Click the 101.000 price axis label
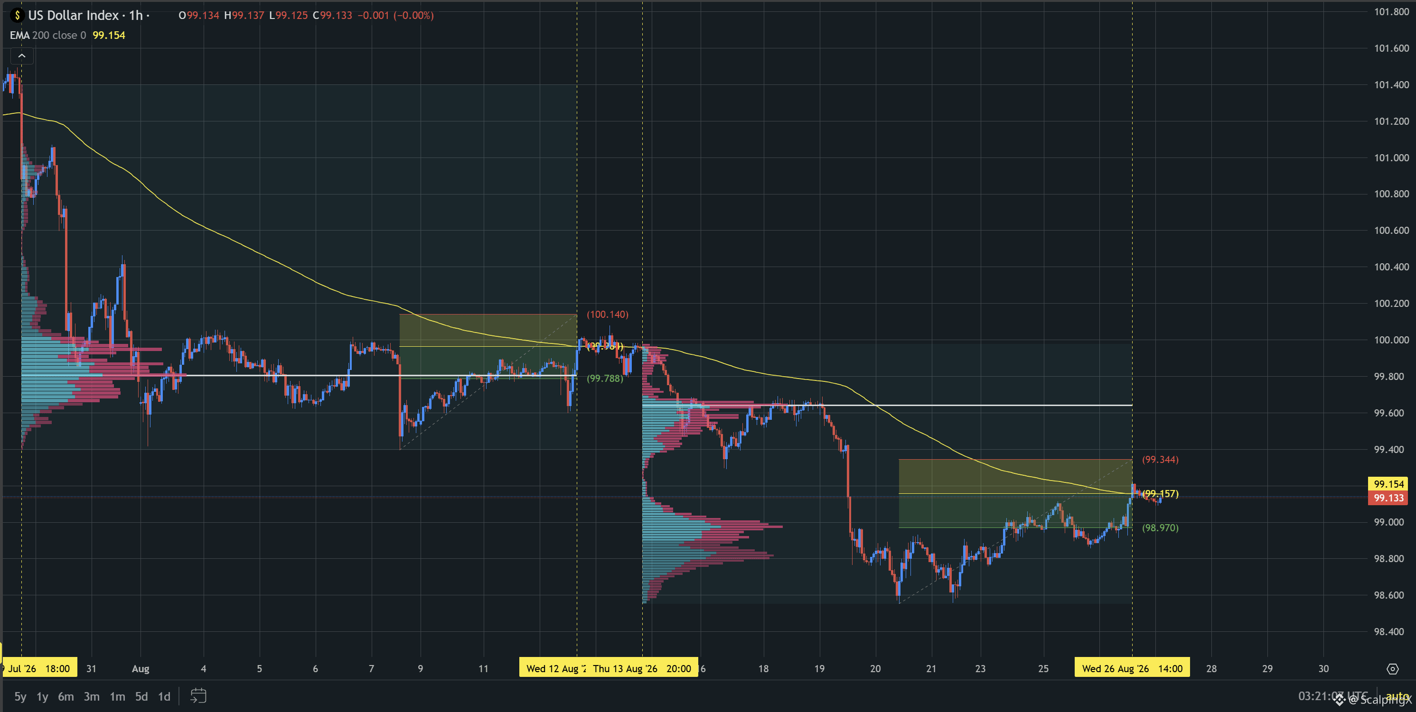Image resolution: width=1416 pixels, height=712 pixels. [x=1391, y=157]
